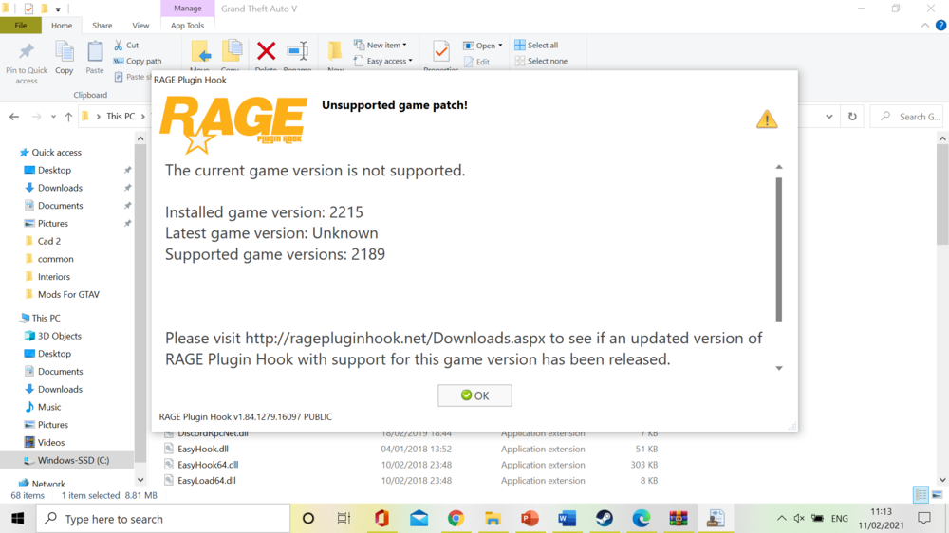Open Mods For GTAV folder

pyautogui.click(x=68, y=295)
